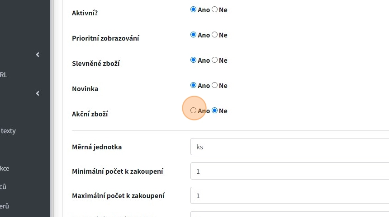Open the sidebar item ending in texty
The width and height of the screenshot is (389, 217).
click(8, 131)
